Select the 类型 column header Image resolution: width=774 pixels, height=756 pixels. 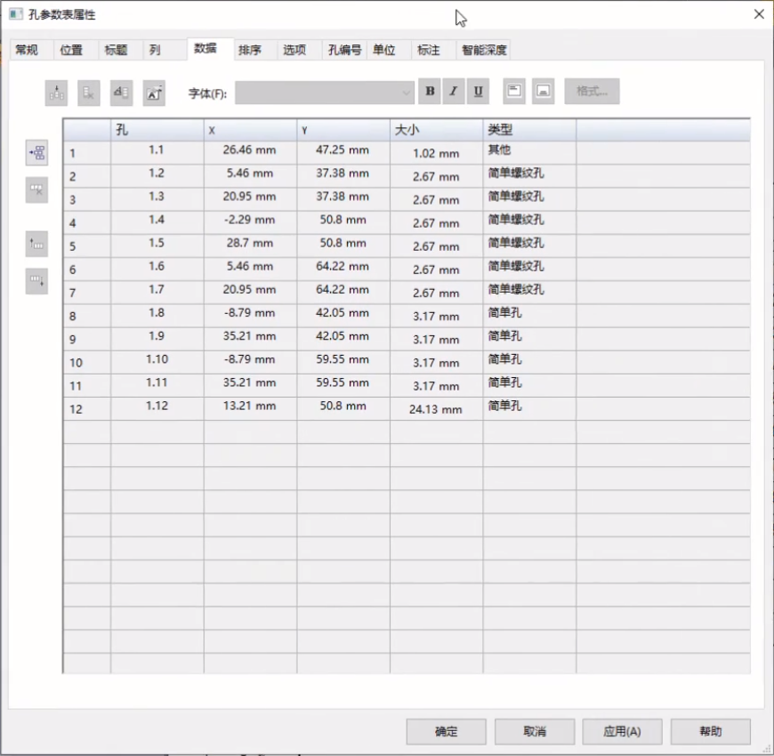click(x=529, y=130)
